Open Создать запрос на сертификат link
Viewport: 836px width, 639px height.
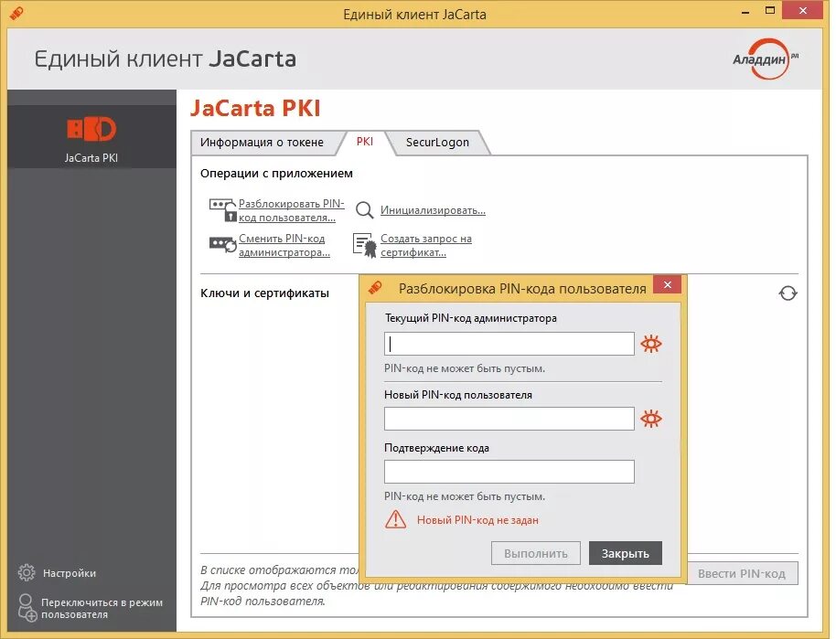pos(426,245)
